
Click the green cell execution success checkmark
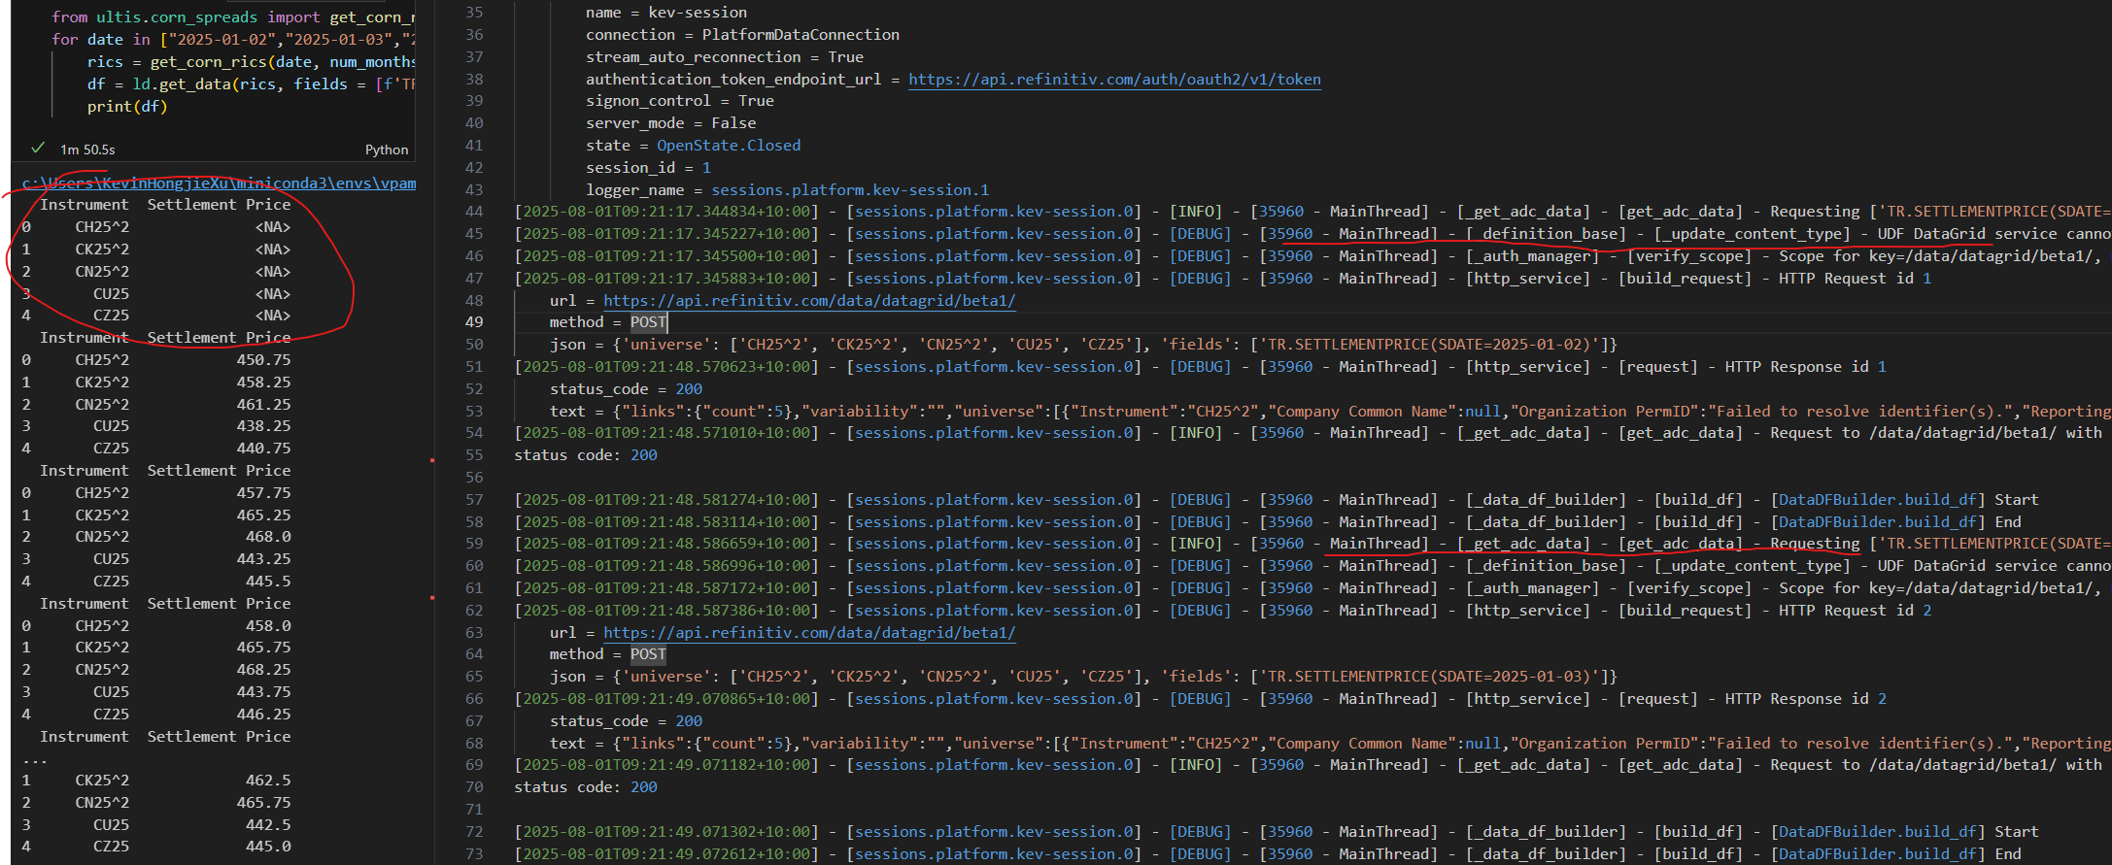[38, 148]
